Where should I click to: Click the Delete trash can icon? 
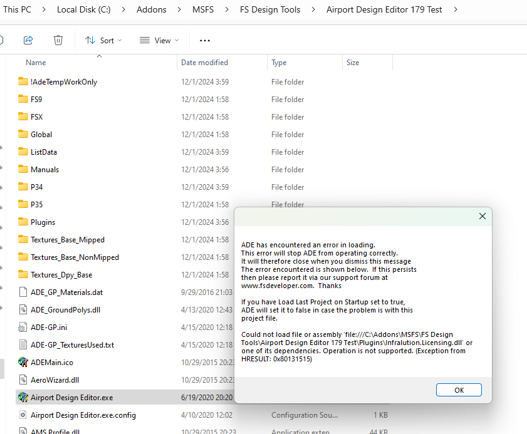point(58,40)
